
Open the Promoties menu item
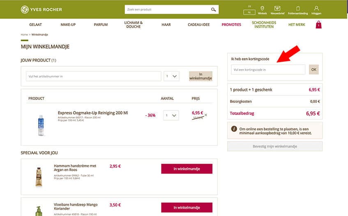tap(231, 25)
